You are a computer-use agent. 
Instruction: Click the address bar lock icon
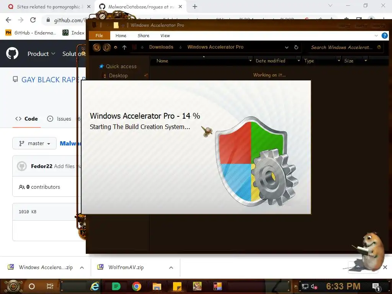pyautogui.click(x=48, y=20)
